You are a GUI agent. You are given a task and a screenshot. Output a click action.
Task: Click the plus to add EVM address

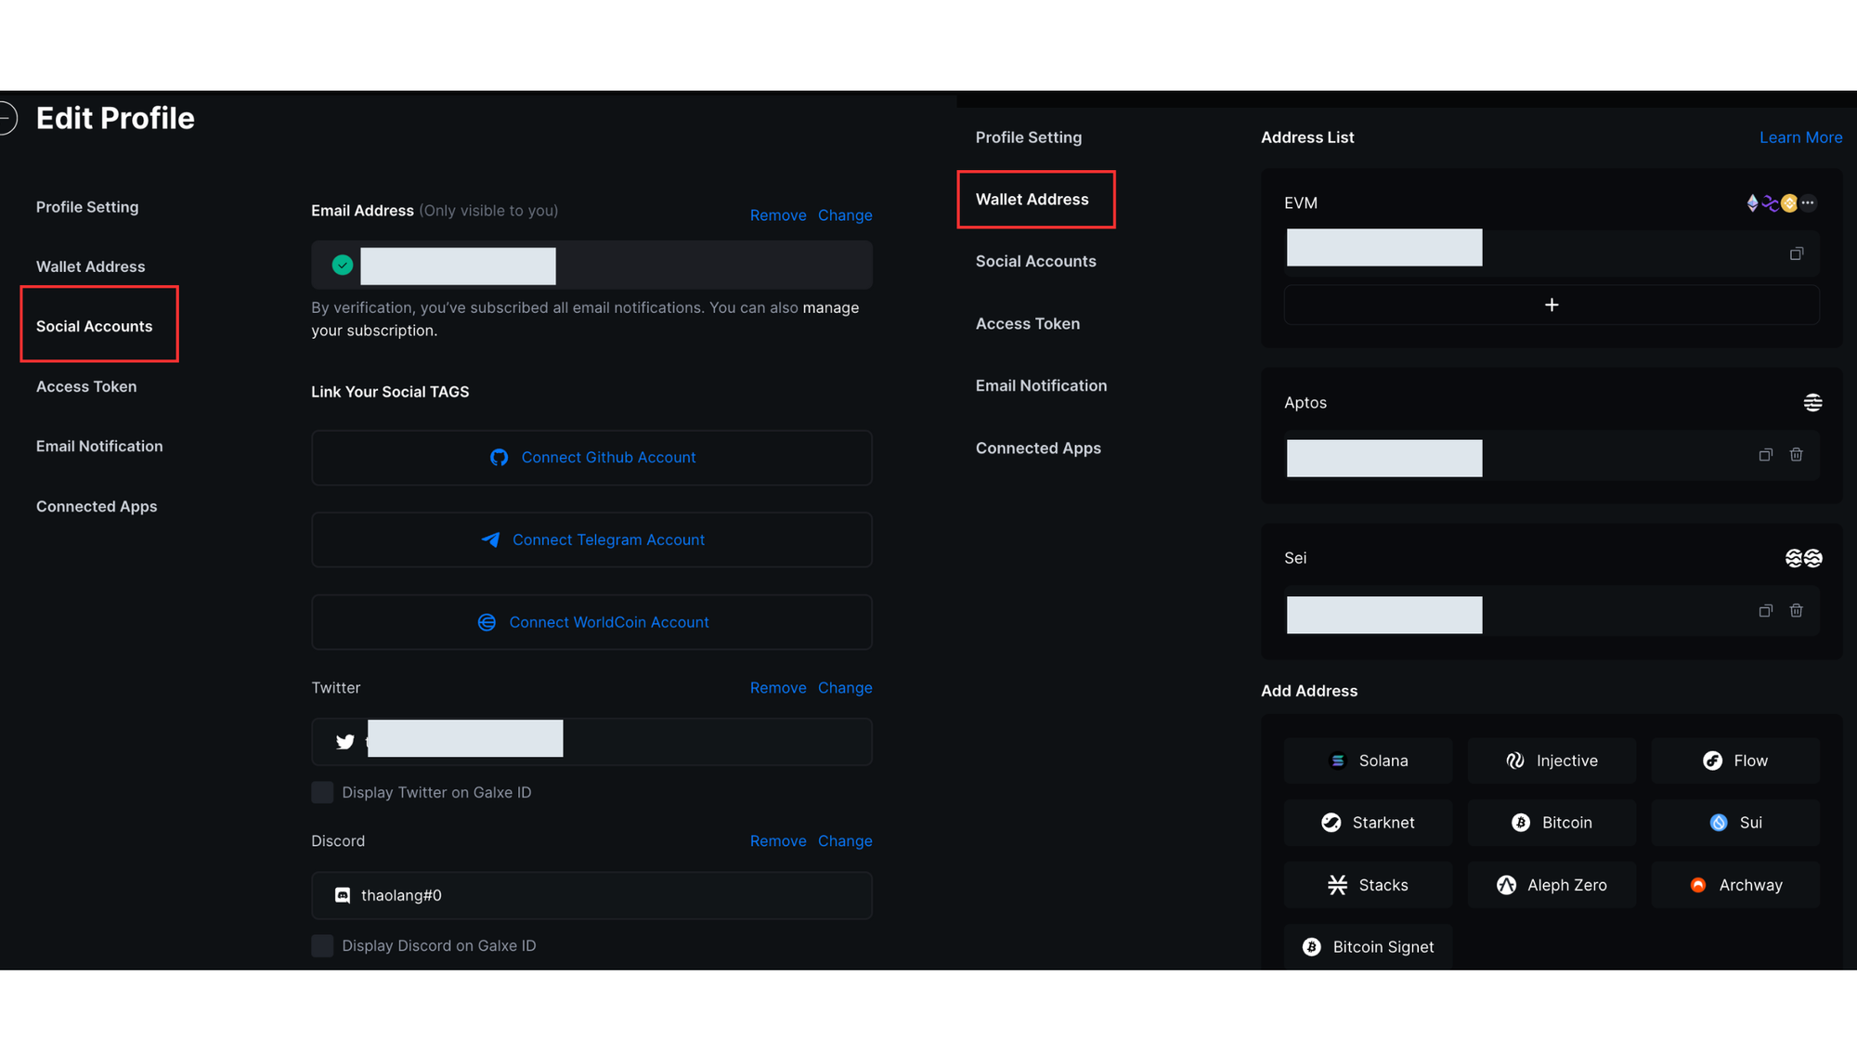coord(1551,305)
